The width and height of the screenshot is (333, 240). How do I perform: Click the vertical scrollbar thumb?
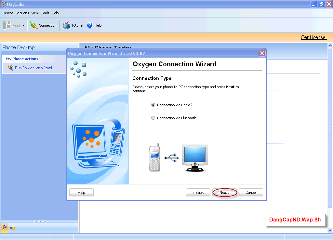330,127
